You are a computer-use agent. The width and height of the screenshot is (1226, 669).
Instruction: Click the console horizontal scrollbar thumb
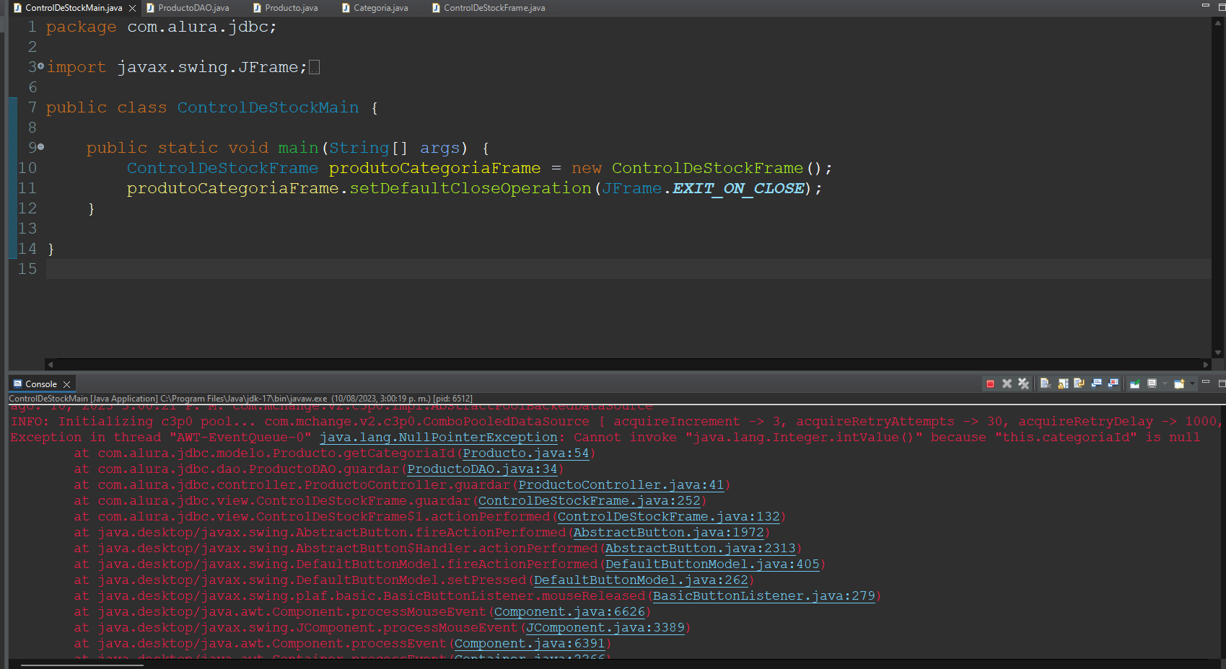coord(82,665)
